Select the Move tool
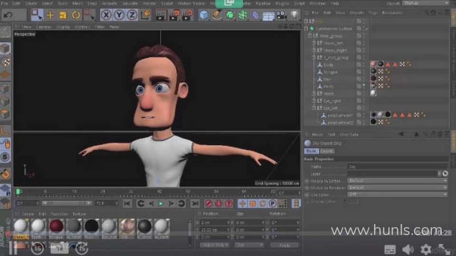This screenshot has width=456, height=256. point(50,15)
